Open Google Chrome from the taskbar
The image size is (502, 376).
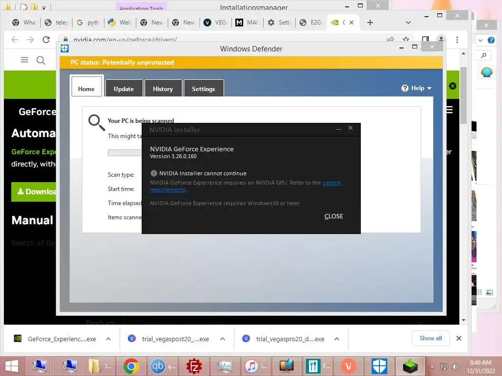131,366
